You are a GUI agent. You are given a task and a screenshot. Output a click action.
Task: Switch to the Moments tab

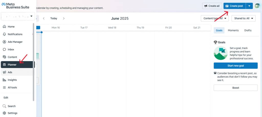(233, 30)
